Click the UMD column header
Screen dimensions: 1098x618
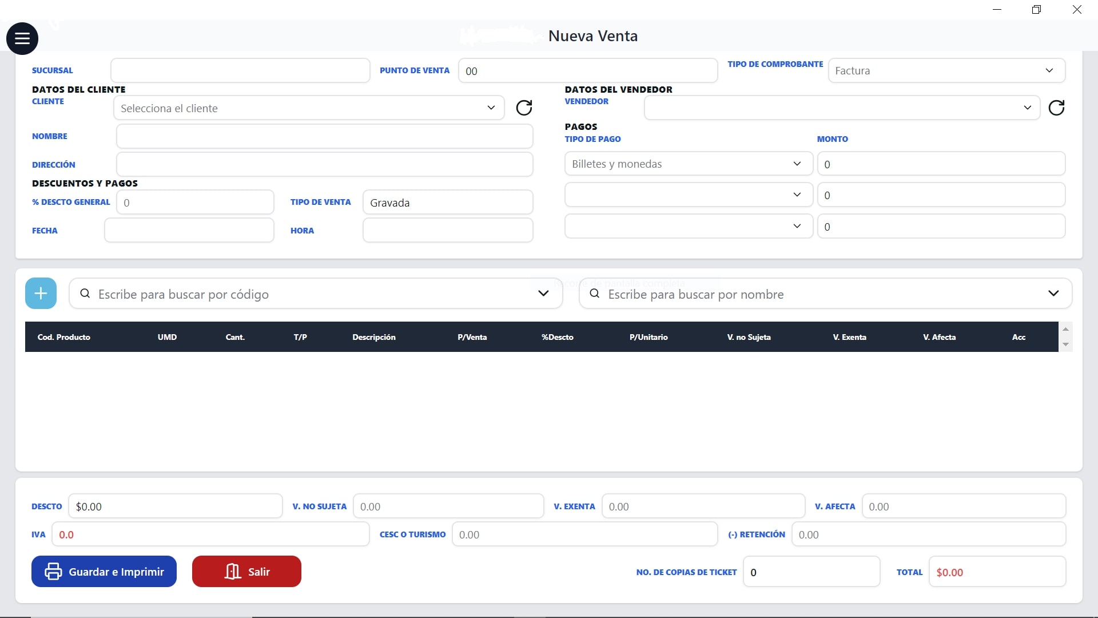tap(167, 337)
